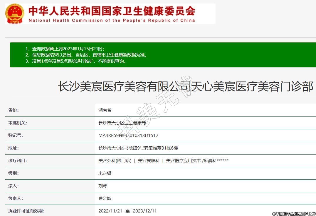316x216 pixels.
Task: Click the English National Health Commission subtitle
Action: pos(112,20)
